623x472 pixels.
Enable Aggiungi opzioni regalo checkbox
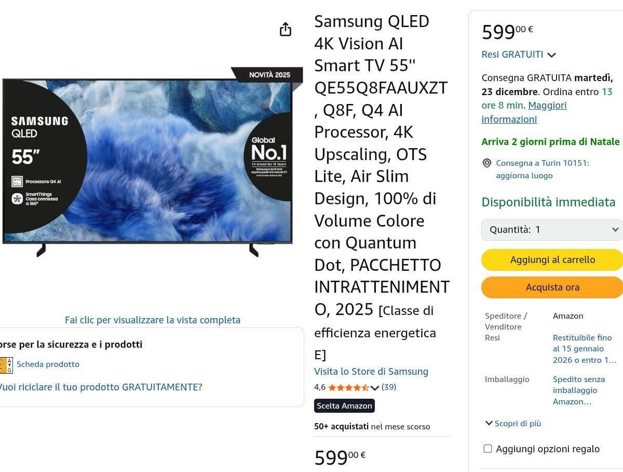point(487,449)
